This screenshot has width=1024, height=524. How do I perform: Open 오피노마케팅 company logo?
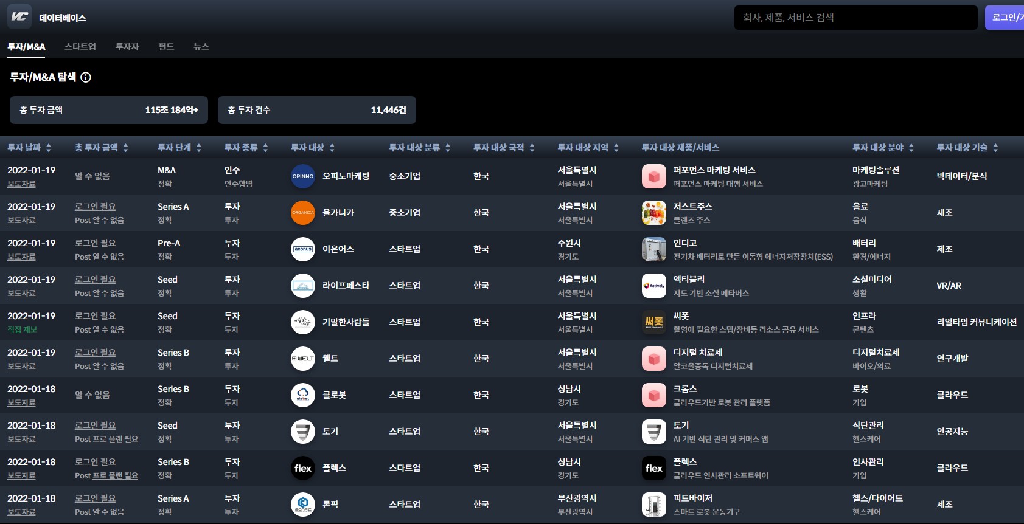(303, 176)
